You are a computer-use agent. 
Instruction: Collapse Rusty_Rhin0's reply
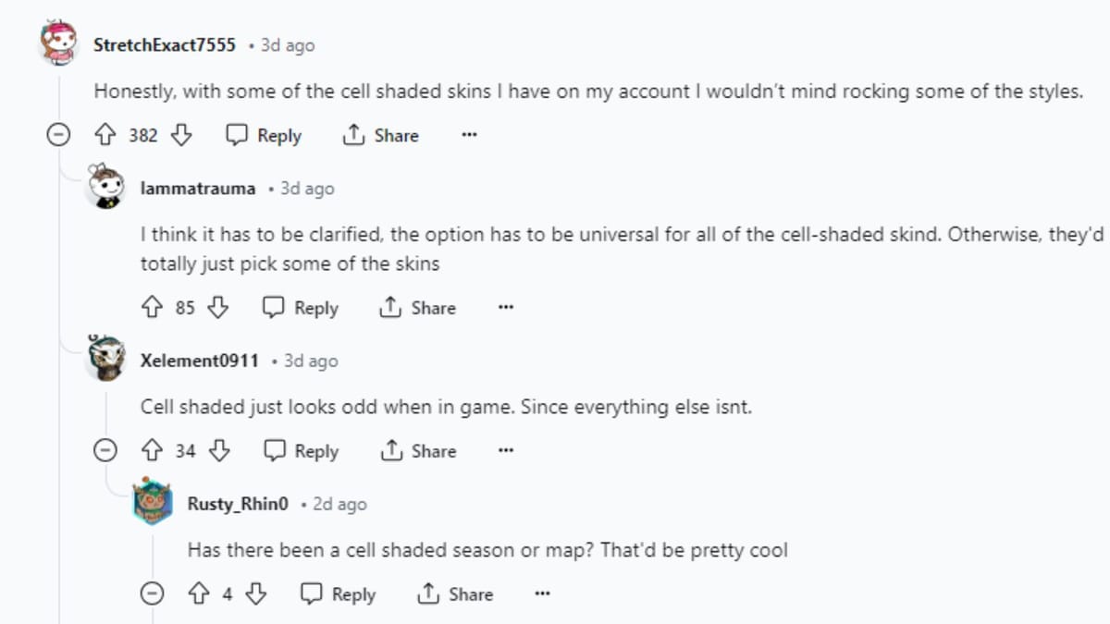[152, 593]
